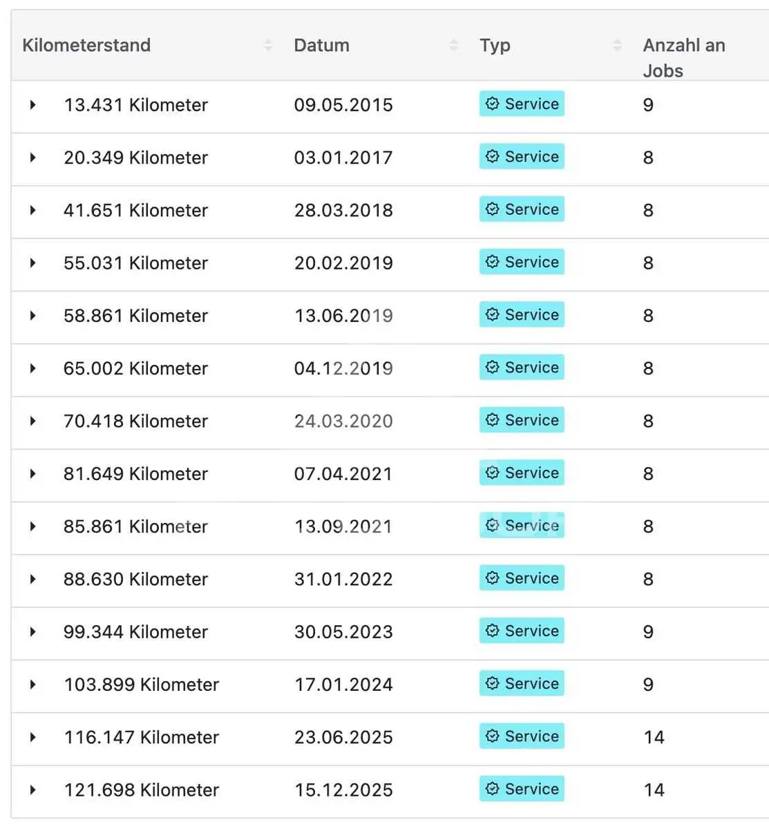Expand the 41.651 Kilometer entry
769x829 pixels.
coord(32,210)
